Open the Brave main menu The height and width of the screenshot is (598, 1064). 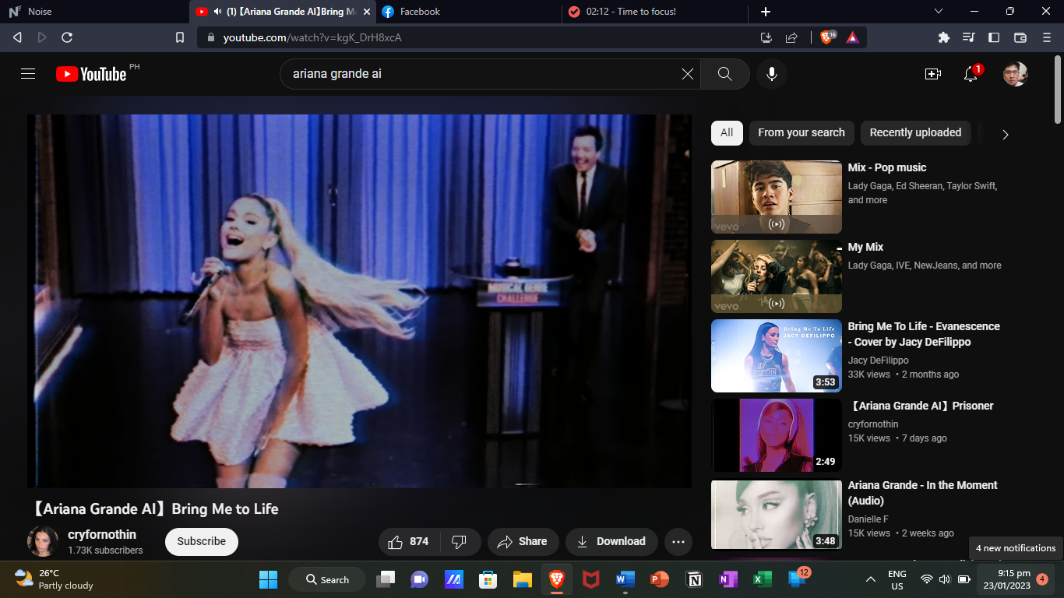tap(1047, 37)
